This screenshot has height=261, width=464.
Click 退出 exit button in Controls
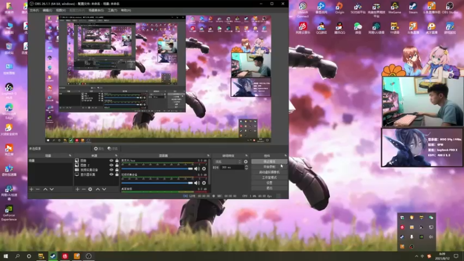tap(269, 188)
